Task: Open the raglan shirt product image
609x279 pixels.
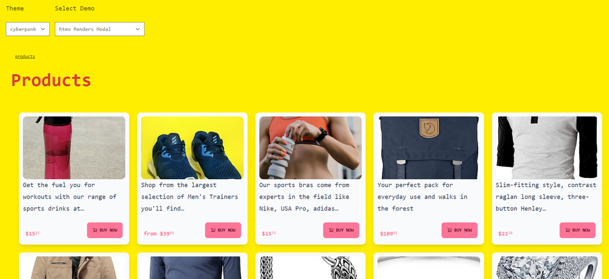Action: [x=547, y=147]
